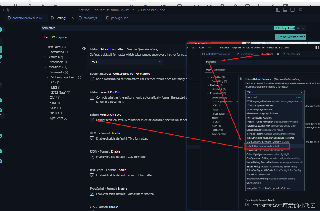Click the gear icon beside Editor: Default Formatter

click(84, 48)
